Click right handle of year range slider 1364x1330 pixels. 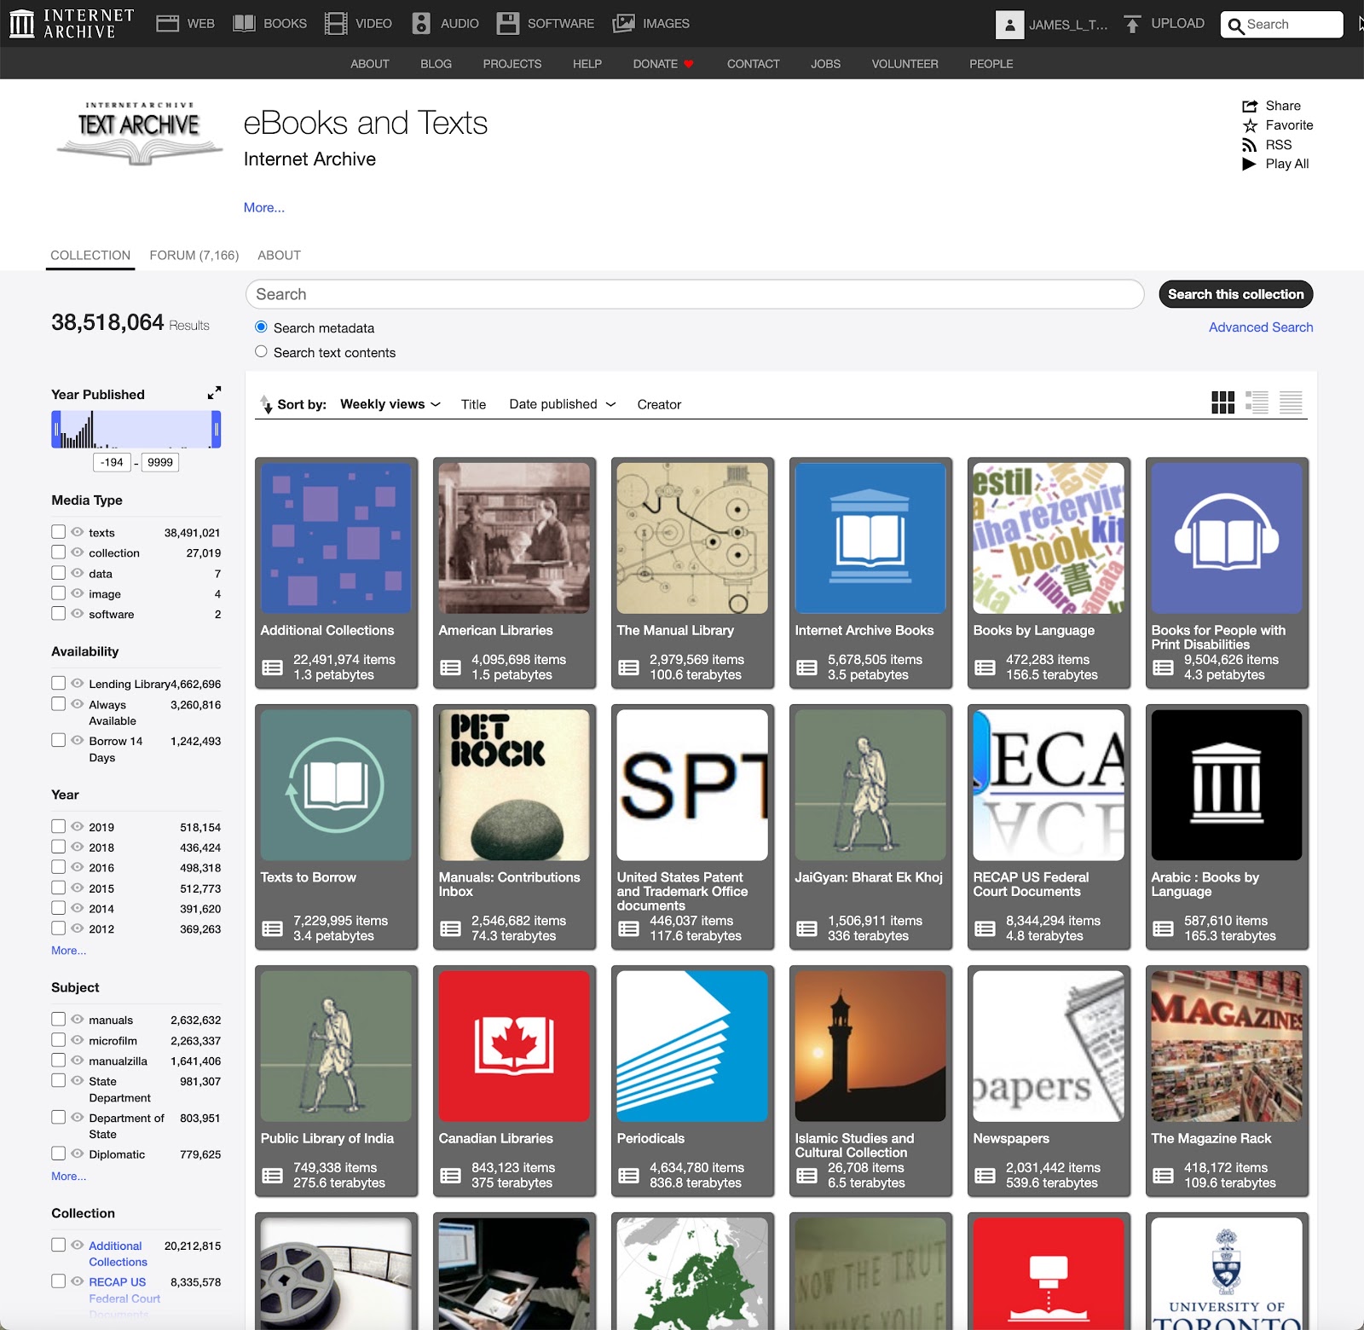(217, 430)
